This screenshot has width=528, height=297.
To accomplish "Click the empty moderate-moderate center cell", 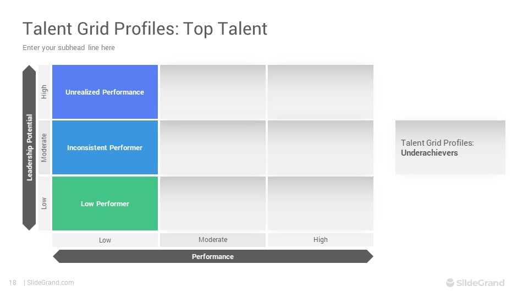I will click(213, 147).
